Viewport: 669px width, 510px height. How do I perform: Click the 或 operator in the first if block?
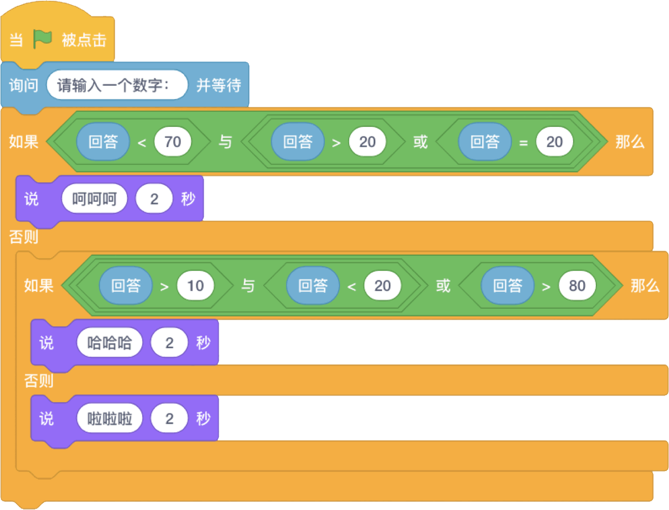coord(420,142)
